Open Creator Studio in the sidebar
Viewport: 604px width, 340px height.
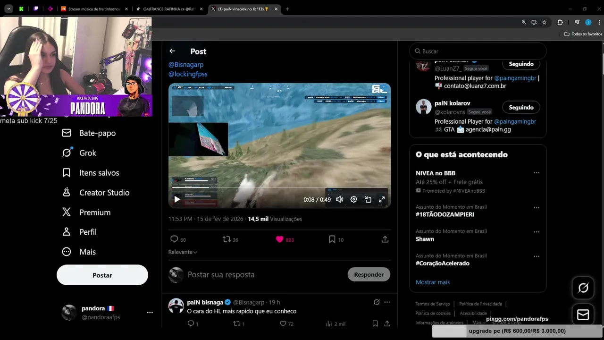(x=96, y=193)
